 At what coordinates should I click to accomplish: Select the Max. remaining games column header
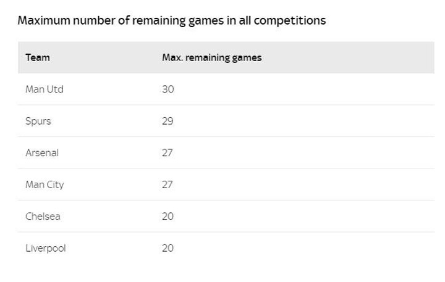click(212, 57)
